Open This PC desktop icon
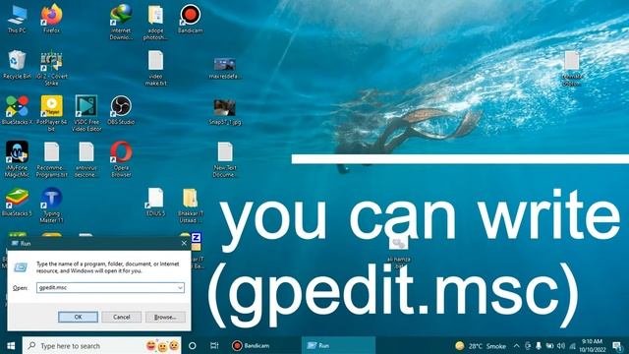The height and width of the screenshot is (354, 629). point(17,19)
